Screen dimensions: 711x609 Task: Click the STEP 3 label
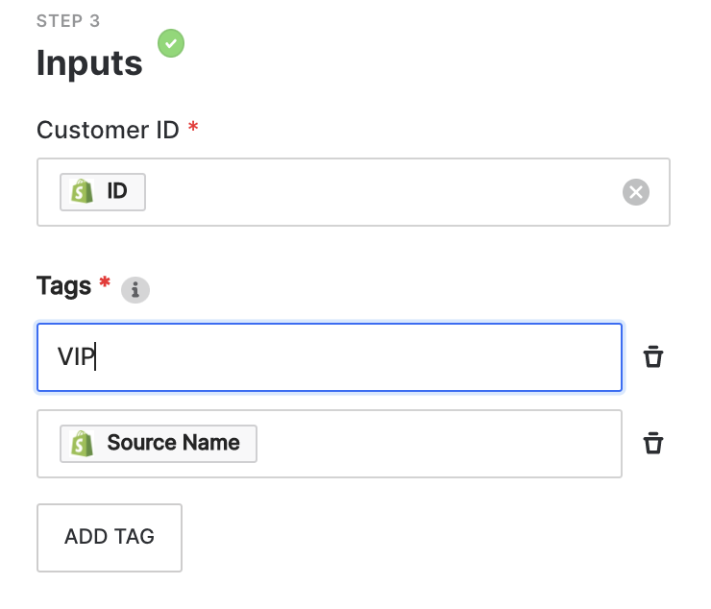pos(68,20)
